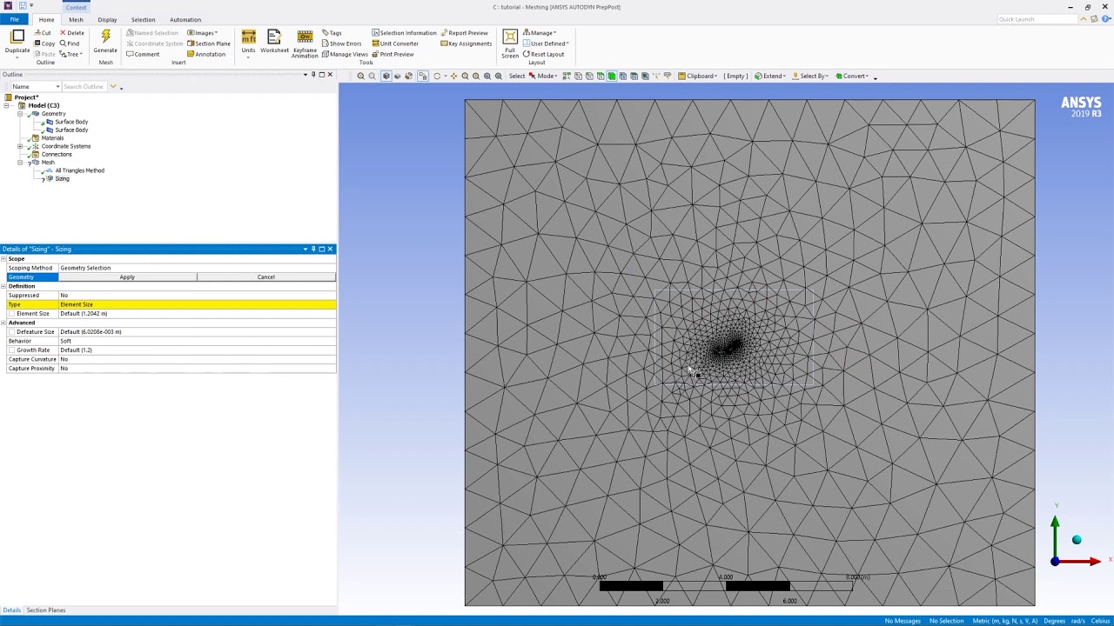
Task: Open the File menu
Action: point(15,19)
